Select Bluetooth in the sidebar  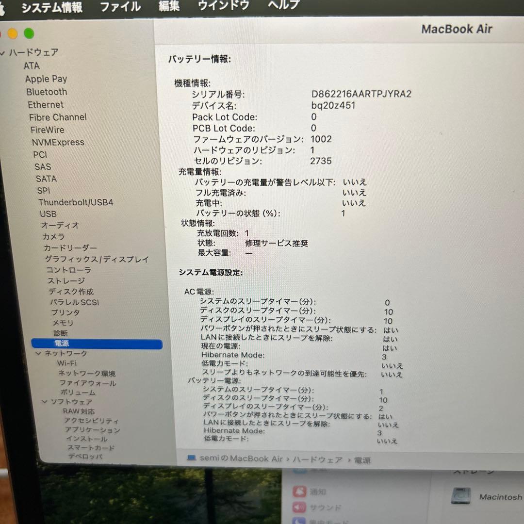click(47, 92)
